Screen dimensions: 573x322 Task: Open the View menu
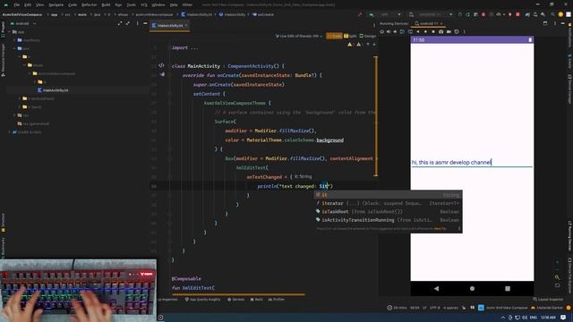point(39,5)
